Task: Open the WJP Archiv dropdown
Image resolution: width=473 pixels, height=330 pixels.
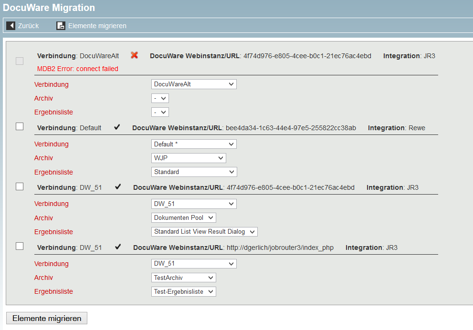Action: [x=189, y=158]
